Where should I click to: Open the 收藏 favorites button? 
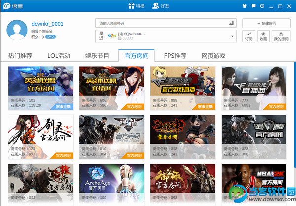pyautogui.click(x=263, y=36)
